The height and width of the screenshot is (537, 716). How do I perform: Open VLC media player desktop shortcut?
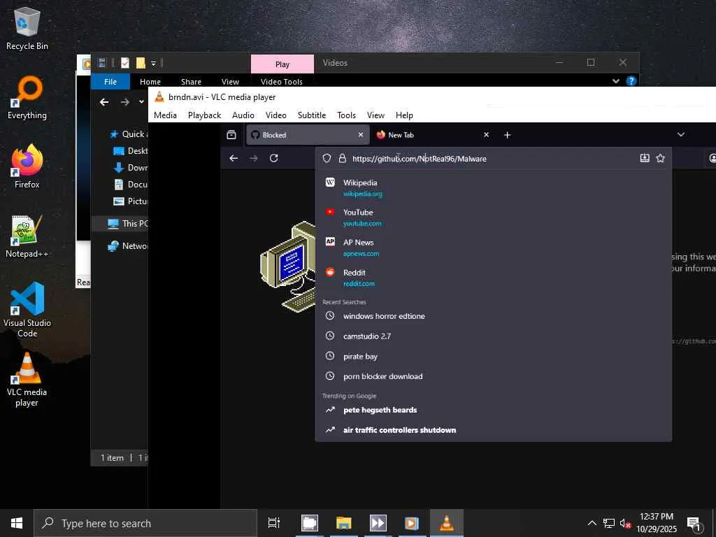27,380
